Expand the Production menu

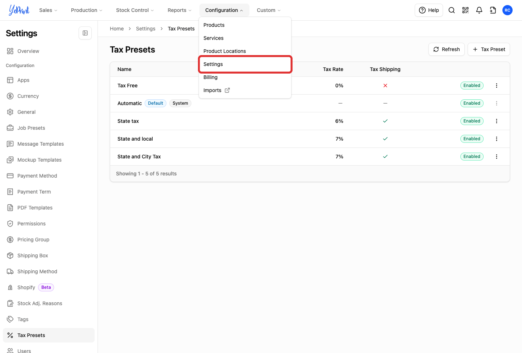click(x=87, y=10)
